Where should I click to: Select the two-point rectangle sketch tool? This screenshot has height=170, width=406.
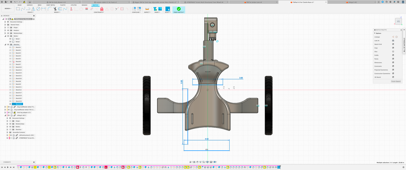pos(18,9)
